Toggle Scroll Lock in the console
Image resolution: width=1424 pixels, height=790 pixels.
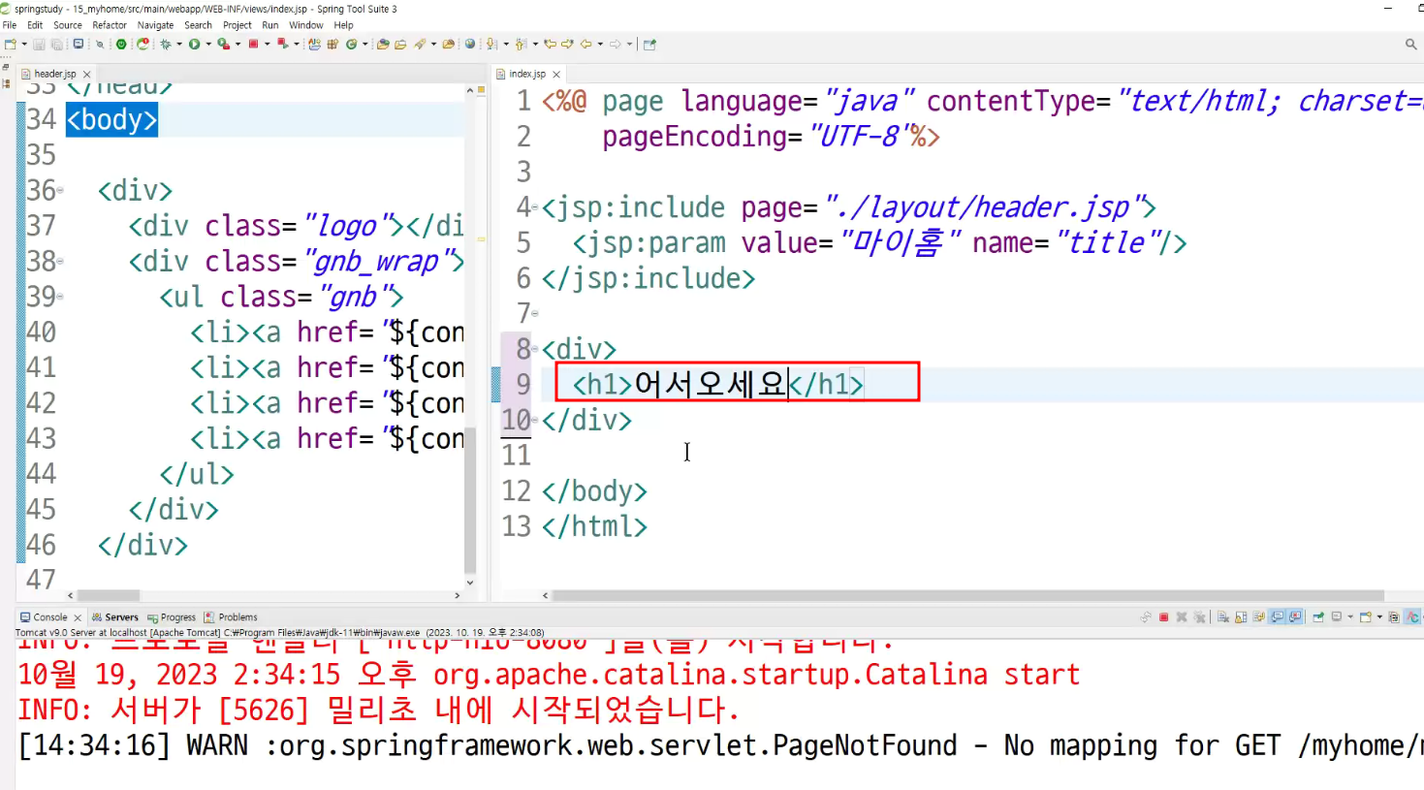(x=1241, y=616)
